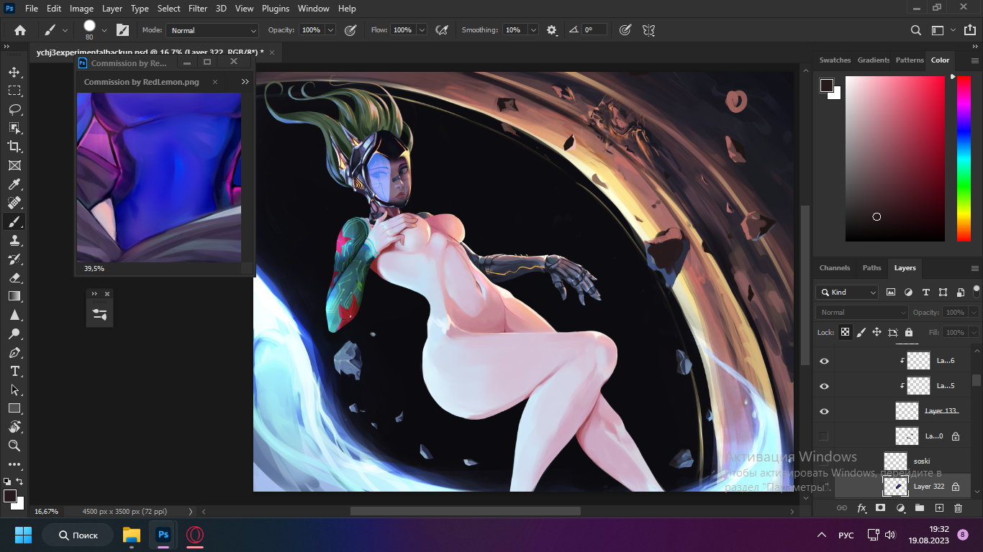This screenshot has width=983, height=552.
Task: Click the Windows Search box on taskbar
Action: click(x=78, y=535)
